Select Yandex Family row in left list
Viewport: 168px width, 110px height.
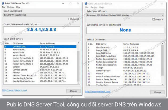pos(40,55)
